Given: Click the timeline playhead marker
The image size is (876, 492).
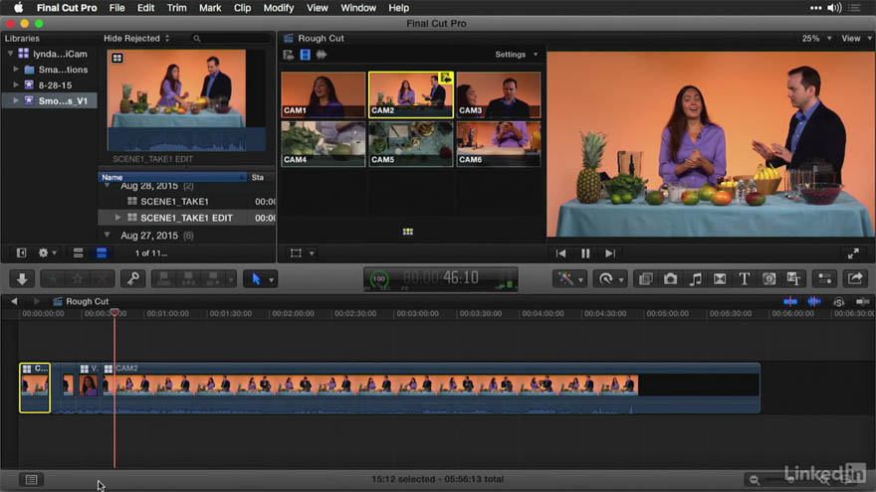Looking at the screenshot, I should (114, 313).
